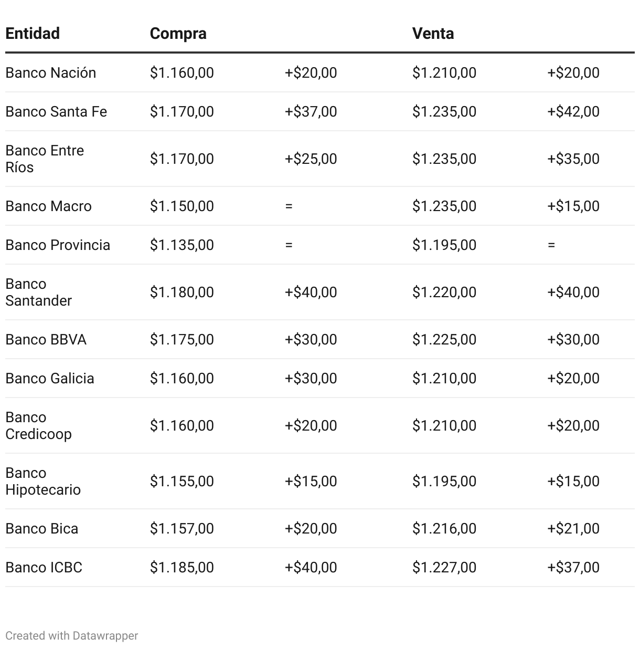Select the Banco Galicia row name
This screenshot has width=640, height=648.
click(50, 378)
